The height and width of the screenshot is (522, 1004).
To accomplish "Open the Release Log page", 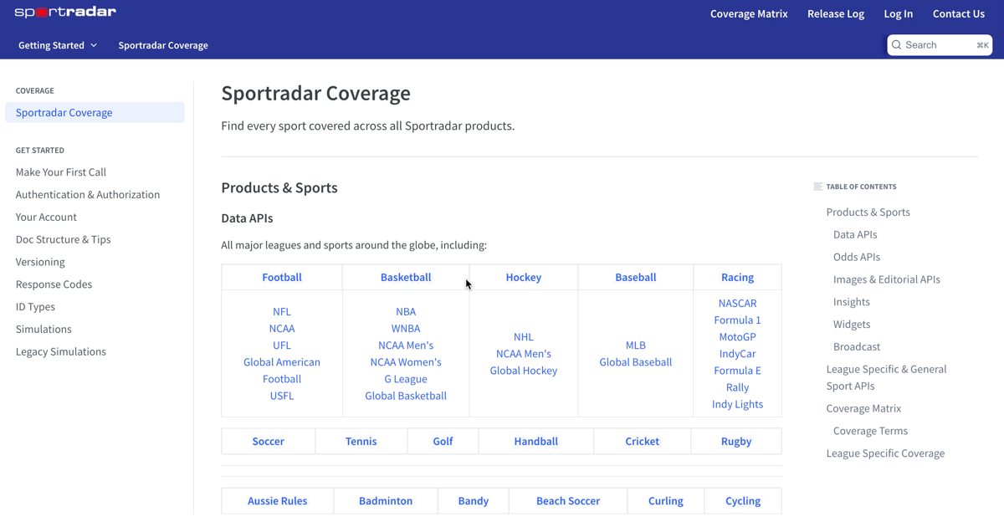I will coord(836,13).
